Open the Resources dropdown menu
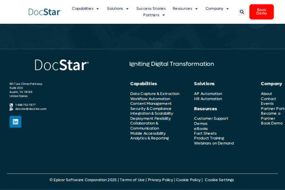The width and height of the screenshot is (285, 190). click(x=185, y=9)
